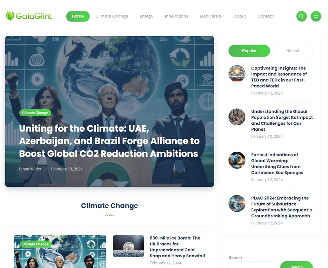Switch to the Recent tab
Image resolution: width=328 pixels, height=268 pixels.
coord(293,51)
